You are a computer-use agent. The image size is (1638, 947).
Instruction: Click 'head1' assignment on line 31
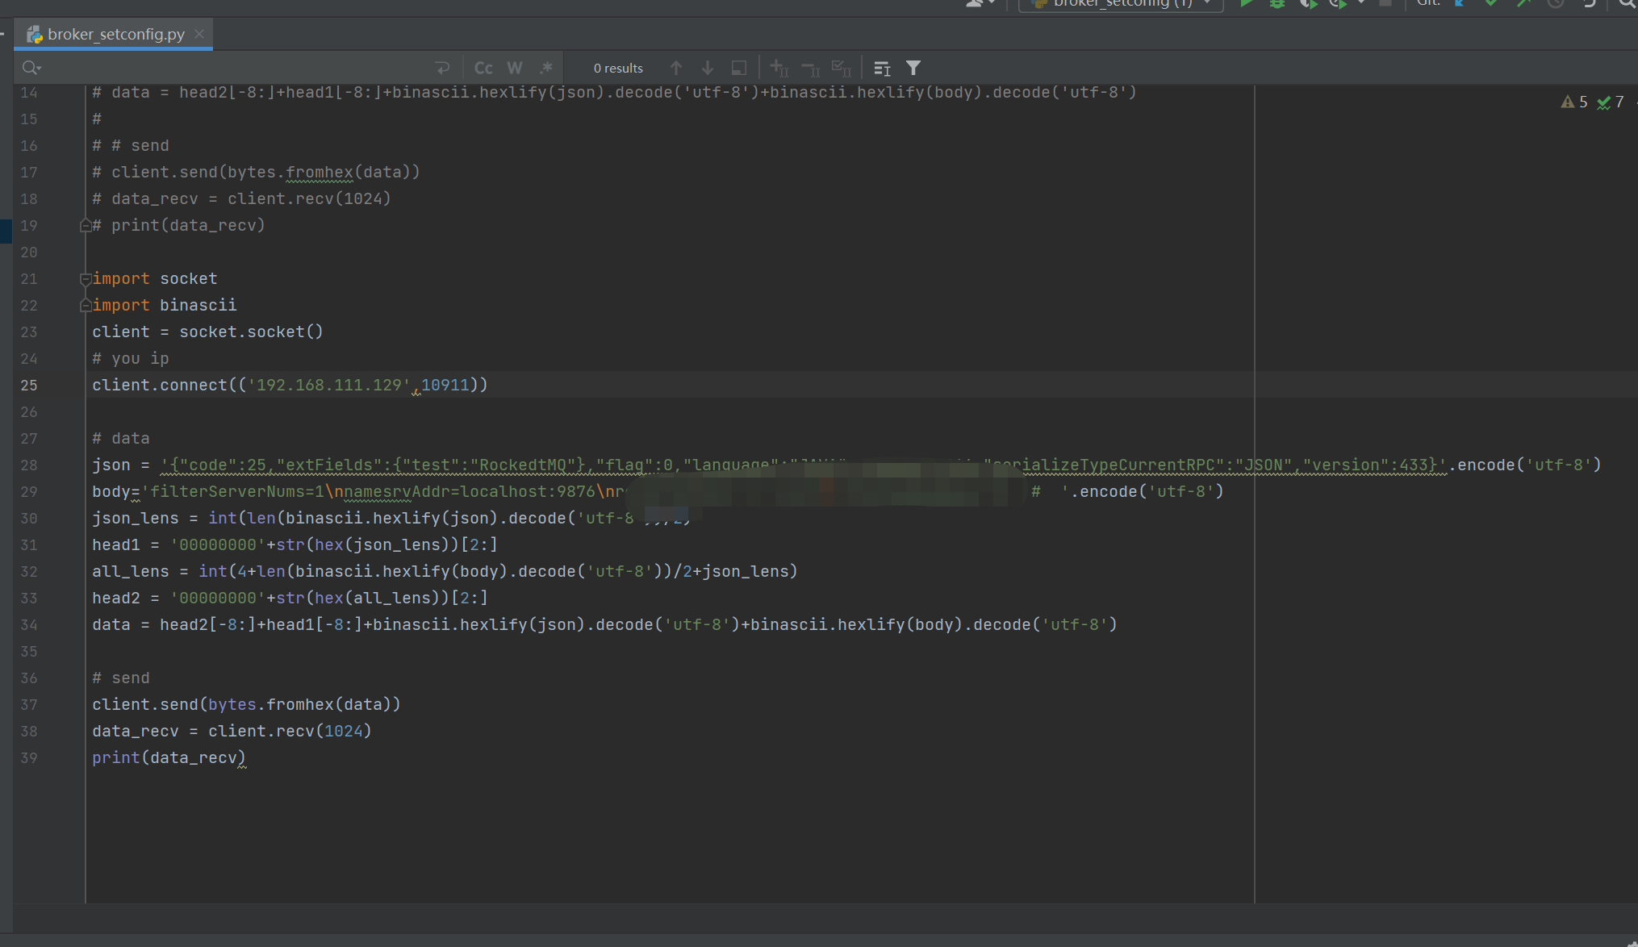[116, 545]
